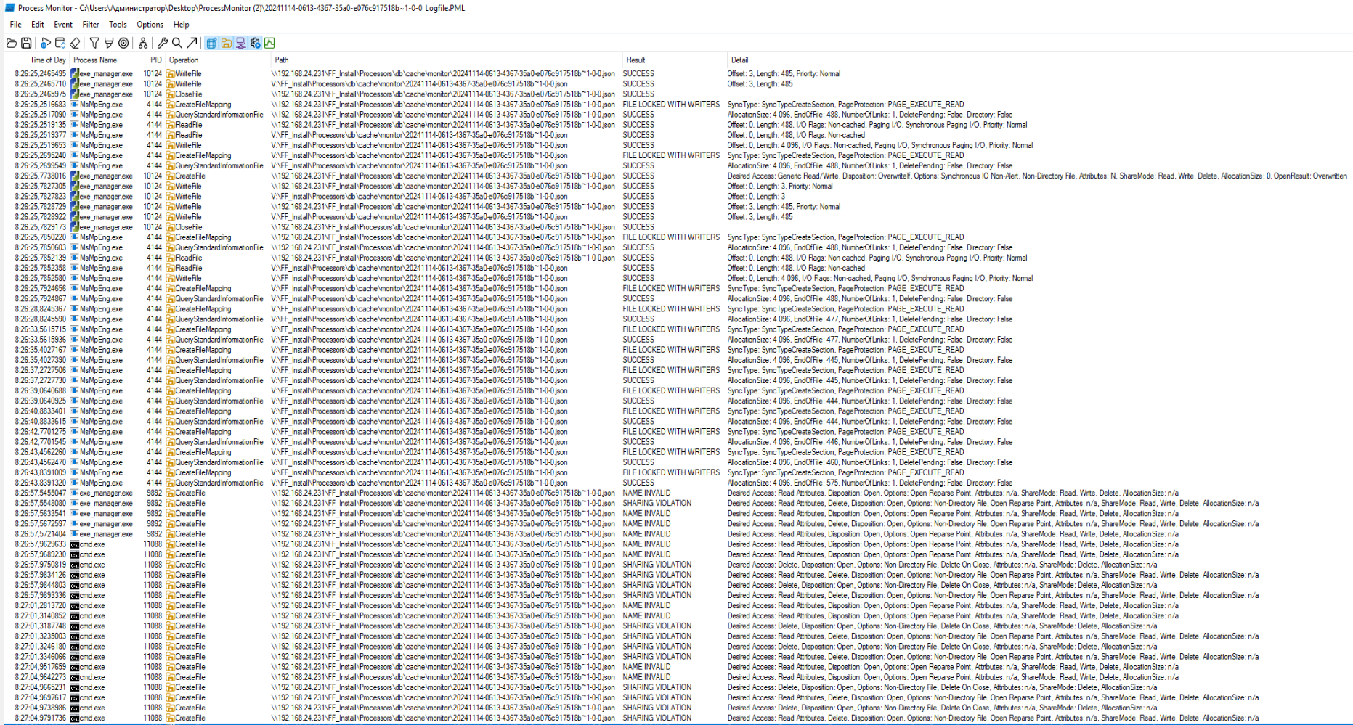The image size is (1353, 725).
Task: Toggle Show Registry Activity button
Action: 211,43
